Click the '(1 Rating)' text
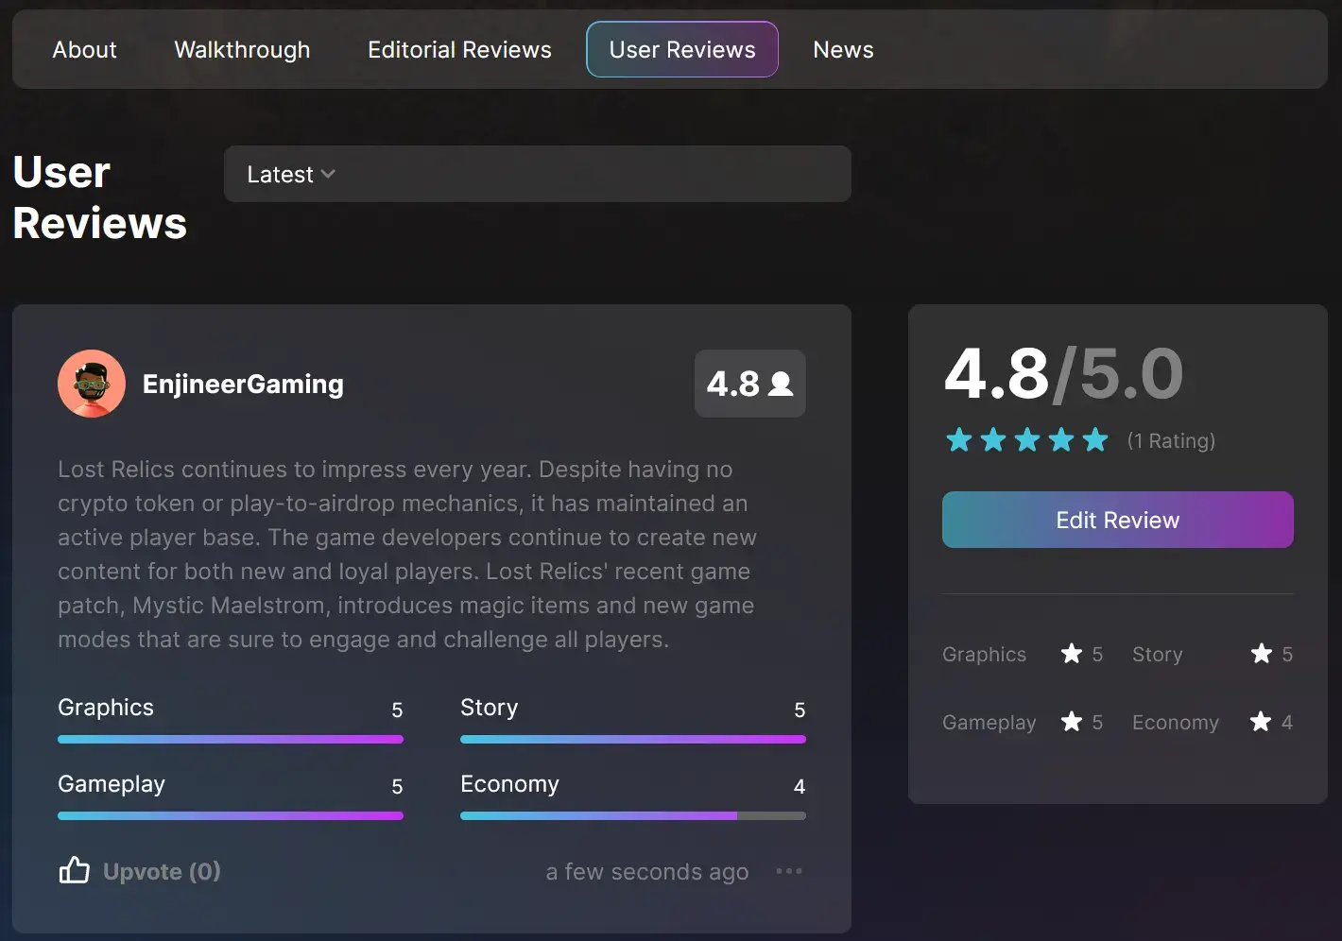The image size is (1342, 941). [1171, 440]
